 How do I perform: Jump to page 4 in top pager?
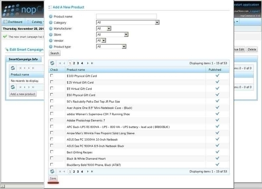(x=82, y=63)
